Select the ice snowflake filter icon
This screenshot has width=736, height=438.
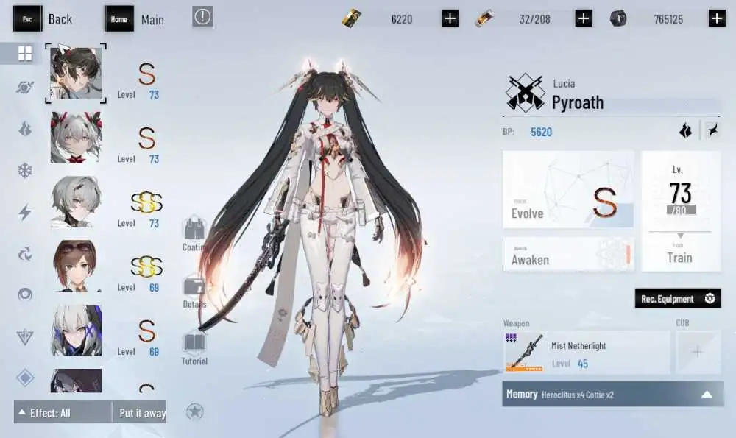point(25,170)
